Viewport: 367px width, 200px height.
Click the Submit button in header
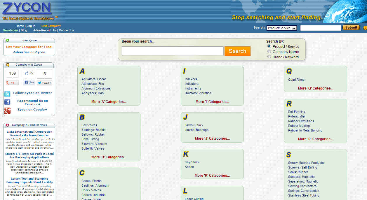click(351, 27)
